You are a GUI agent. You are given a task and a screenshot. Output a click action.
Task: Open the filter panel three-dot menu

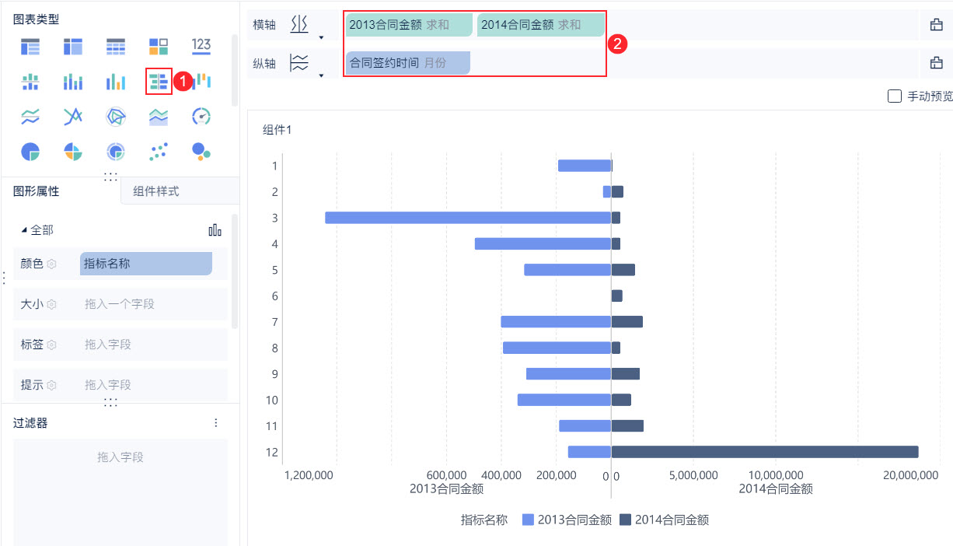click(x=216, y=423)
